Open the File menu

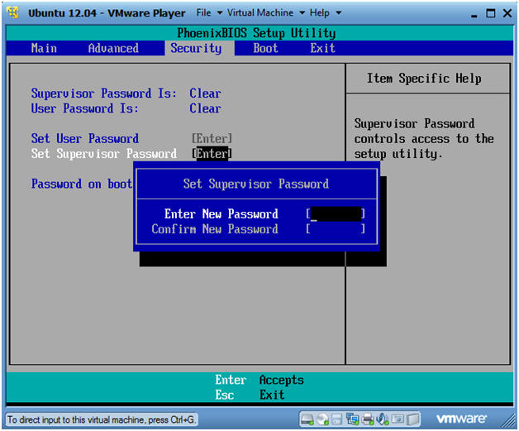pos(203,12)
